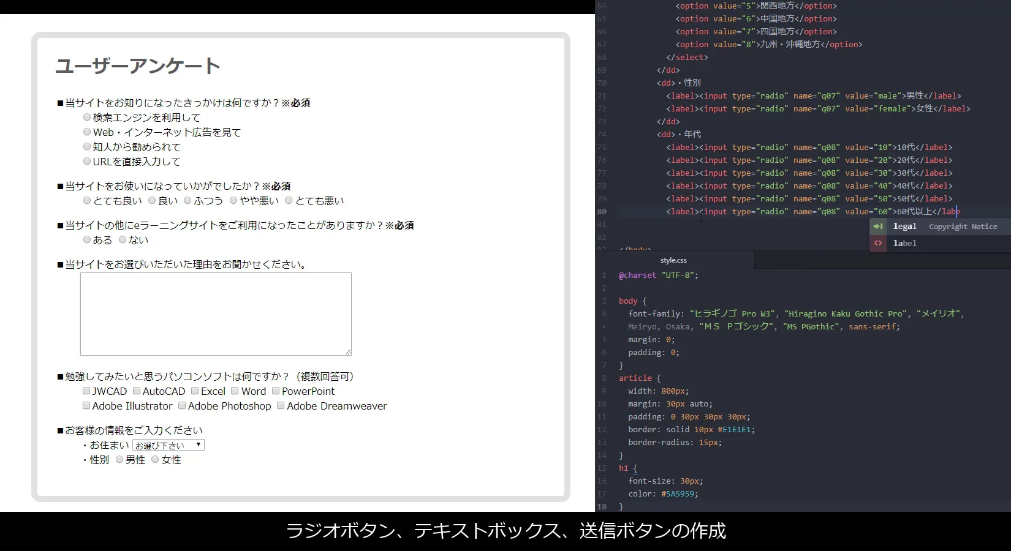This screenshot has width=1011, height=551.
Task: Click the @charset "UTF-8" line
Action: pos(658,275)
